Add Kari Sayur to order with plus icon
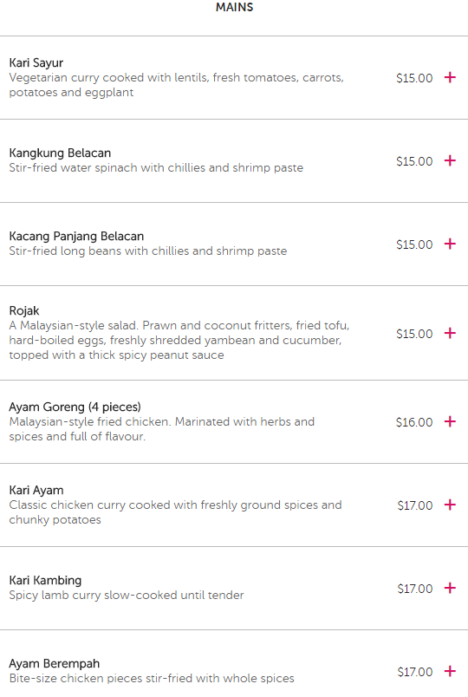Viewport: 468px width, 697px height. (450, 77)
